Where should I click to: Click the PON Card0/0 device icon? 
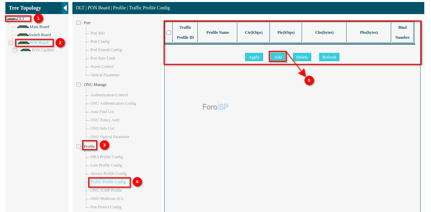point(25,50)
